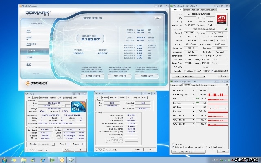Click the P18397 3DMark score
Viewport: 261px width, 163px height.
tap(91, 40)
